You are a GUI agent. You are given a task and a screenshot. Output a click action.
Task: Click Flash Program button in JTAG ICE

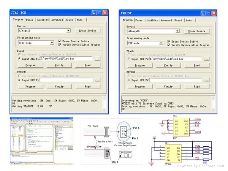[x=30, y=65]
